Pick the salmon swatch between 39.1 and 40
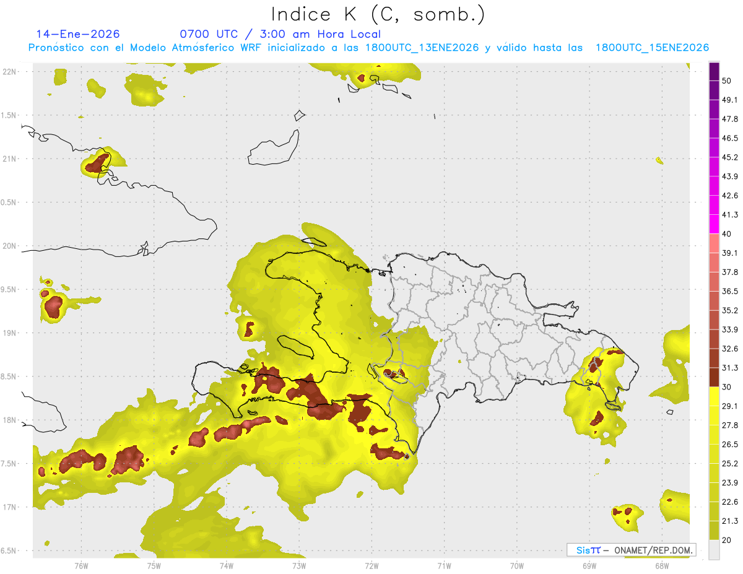743x574 pixels. [x=714, y=243]
